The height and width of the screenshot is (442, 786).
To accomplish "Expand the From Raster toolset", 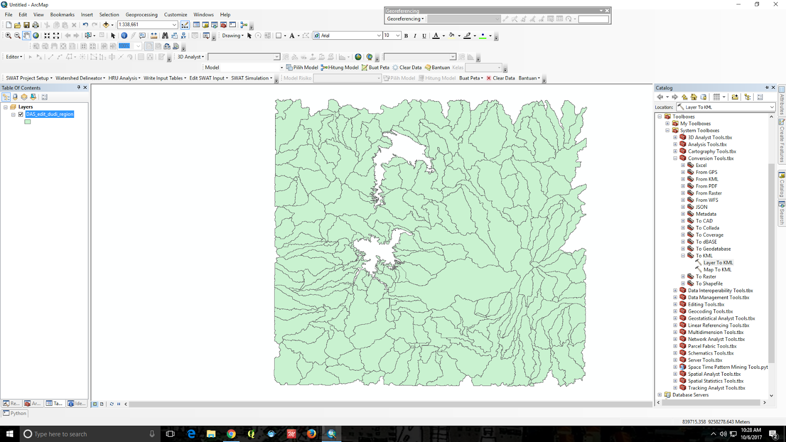I will (683, 193).
